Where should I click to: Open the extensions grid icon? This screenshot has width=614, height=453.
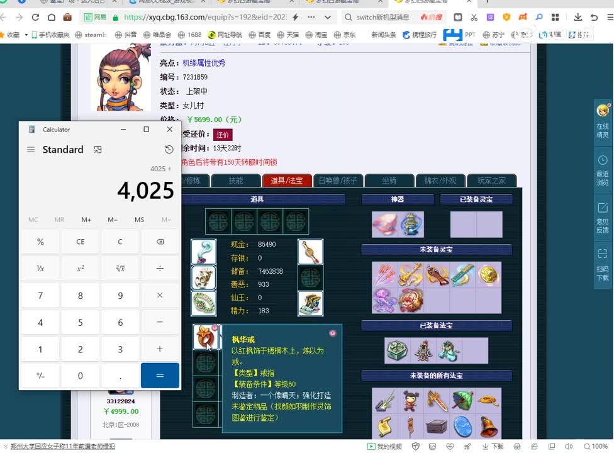555,17
